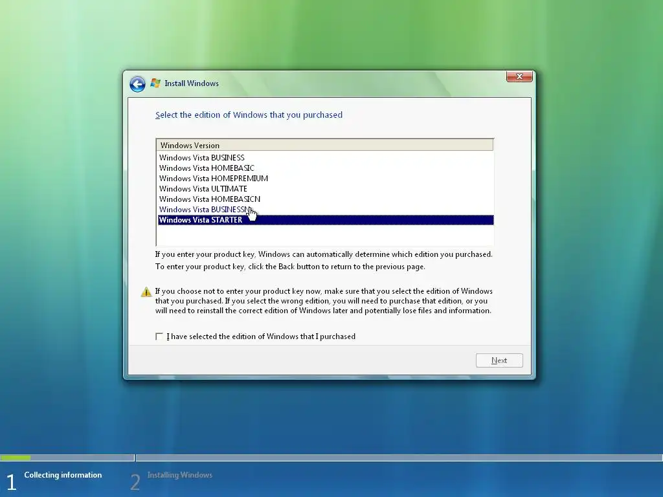The height and width of the screenshot is (497, 663).
Task: Click the setup progress bar
Action: tap(331, 458)
